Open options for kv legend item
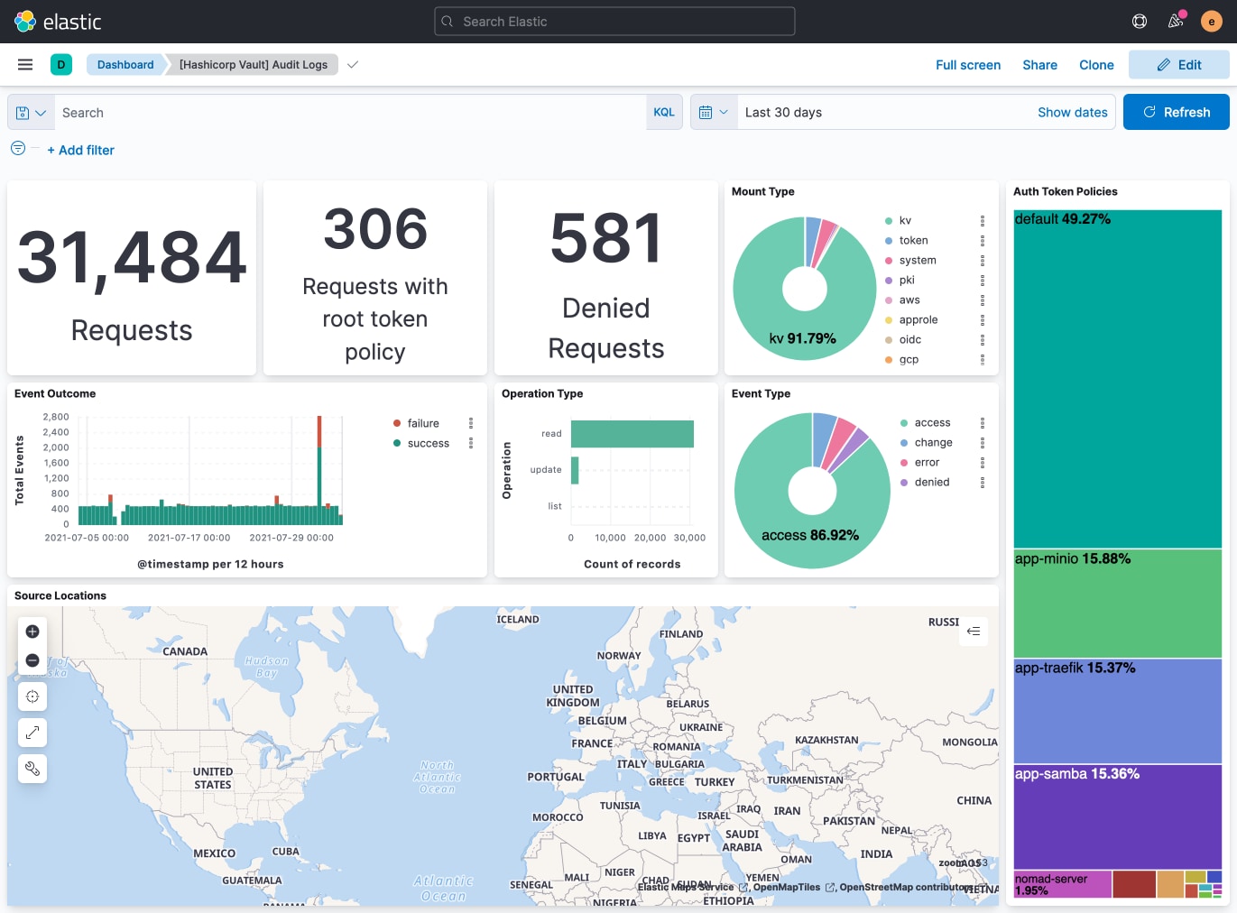Image resolution: width=1237 pixels, height=913 pixels. click(x=983, y=221)
